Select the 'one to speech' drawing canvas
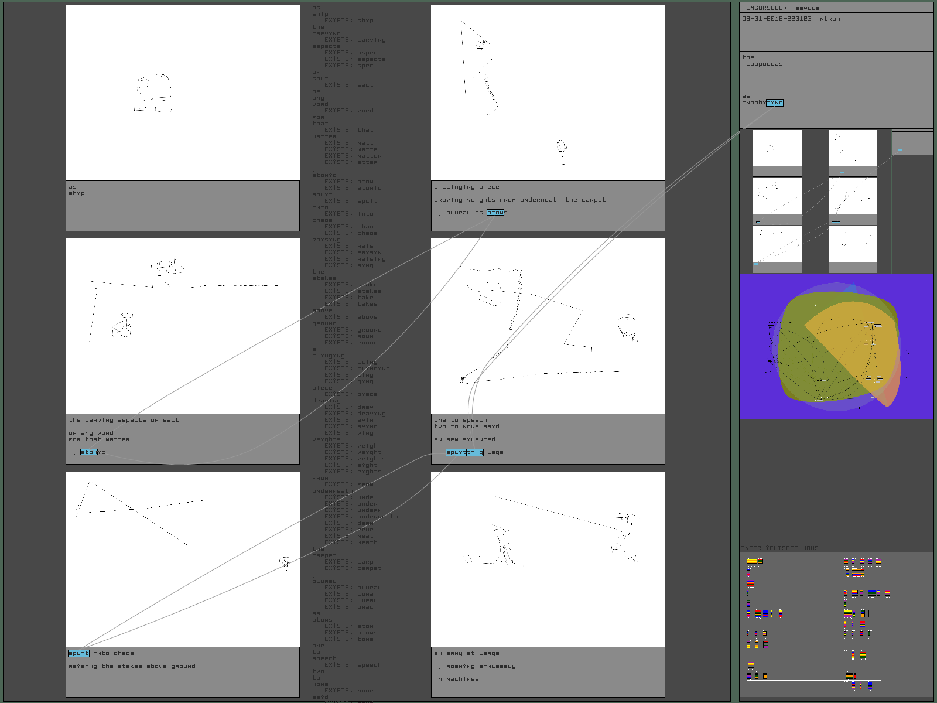The image size is (937, 703). pyautogui.click(x=548, y=326)
